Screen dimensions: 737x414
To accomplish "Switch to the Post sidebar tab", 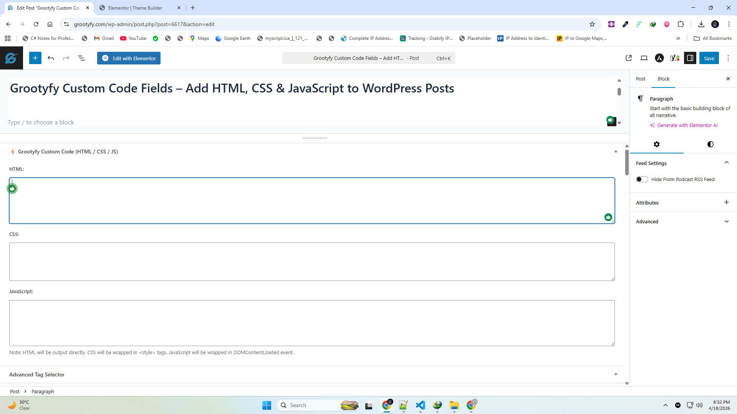I will [x=641, y=79].
